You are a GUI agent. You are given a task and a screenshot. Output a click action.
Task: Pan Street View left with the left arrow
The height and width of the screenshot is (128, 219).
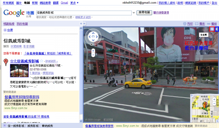pos(90,37)
